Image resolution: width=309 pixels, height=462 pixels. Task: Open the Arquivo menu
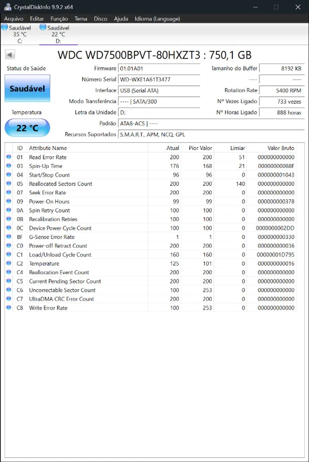14,19
